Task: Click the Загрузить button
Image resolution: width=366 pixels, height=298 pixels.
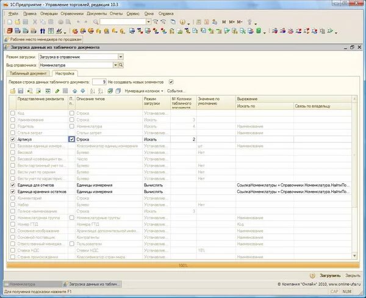Action: (x=330, y=275)
